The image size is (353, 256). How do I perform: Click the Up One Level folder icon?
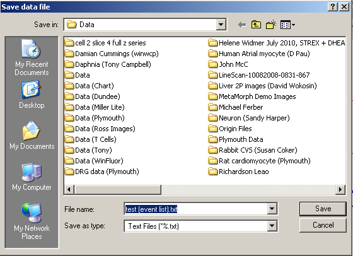tap(256, 25)
